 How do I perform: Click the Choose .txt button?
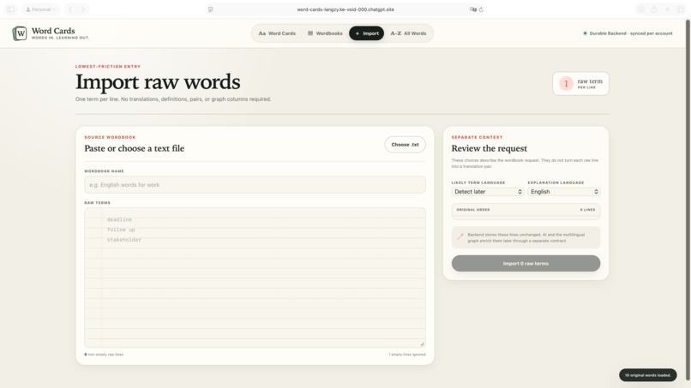[x=405, y=145]
